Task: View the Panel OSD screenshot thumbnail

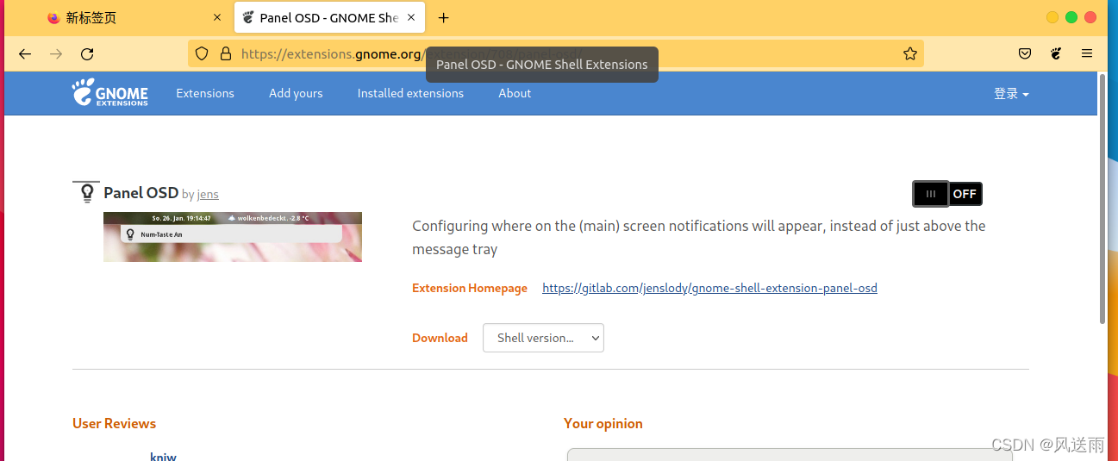Action: [x=233, y=237]
